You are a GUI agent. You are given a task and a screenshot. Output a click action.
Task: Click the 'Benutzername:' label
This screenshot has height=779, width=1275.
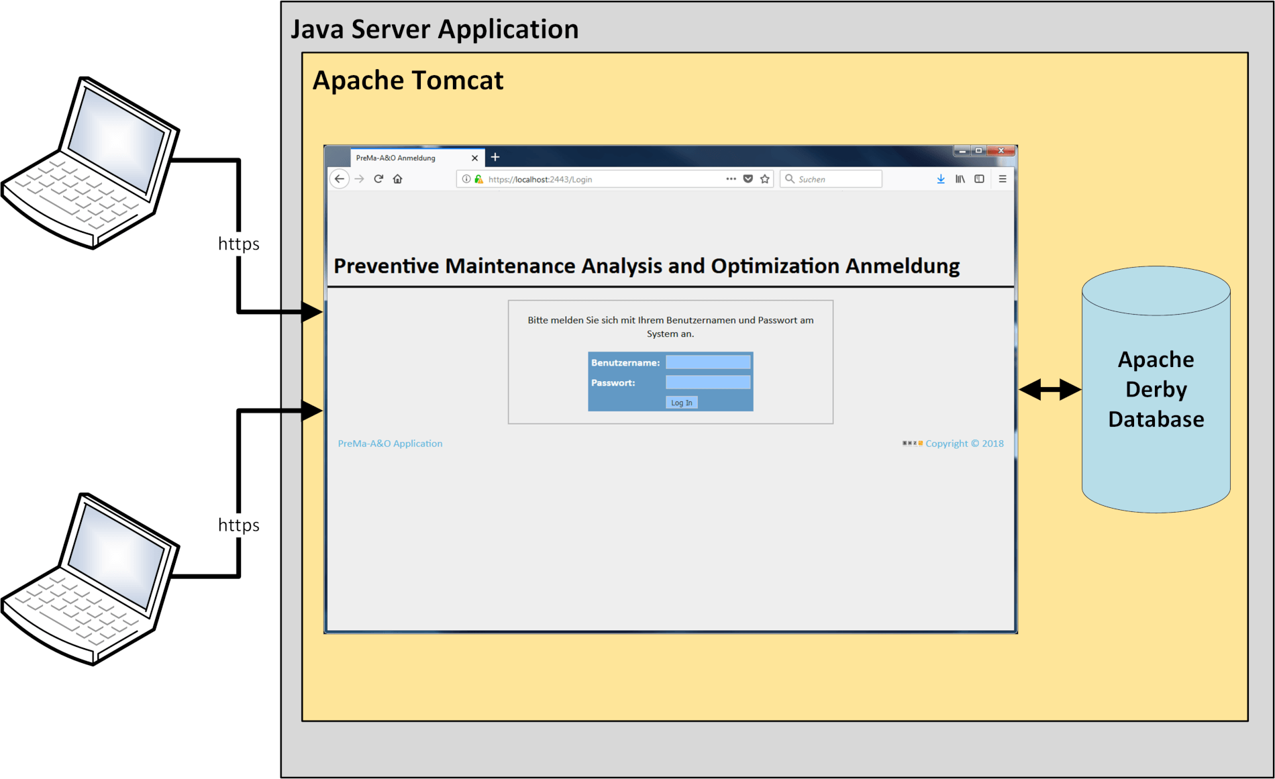625,363
